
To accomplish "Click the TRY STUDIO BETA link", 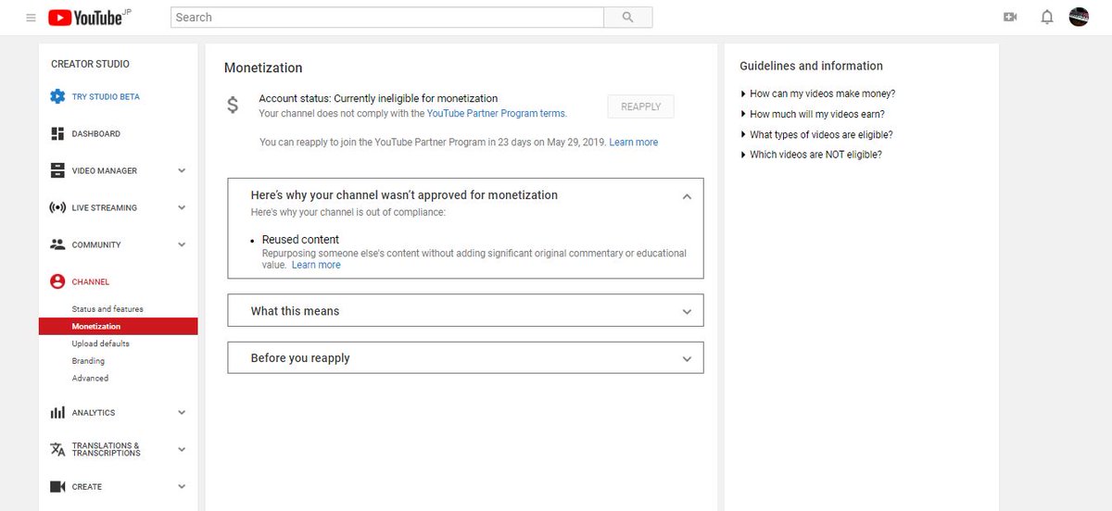I will [x=106, y=97].
